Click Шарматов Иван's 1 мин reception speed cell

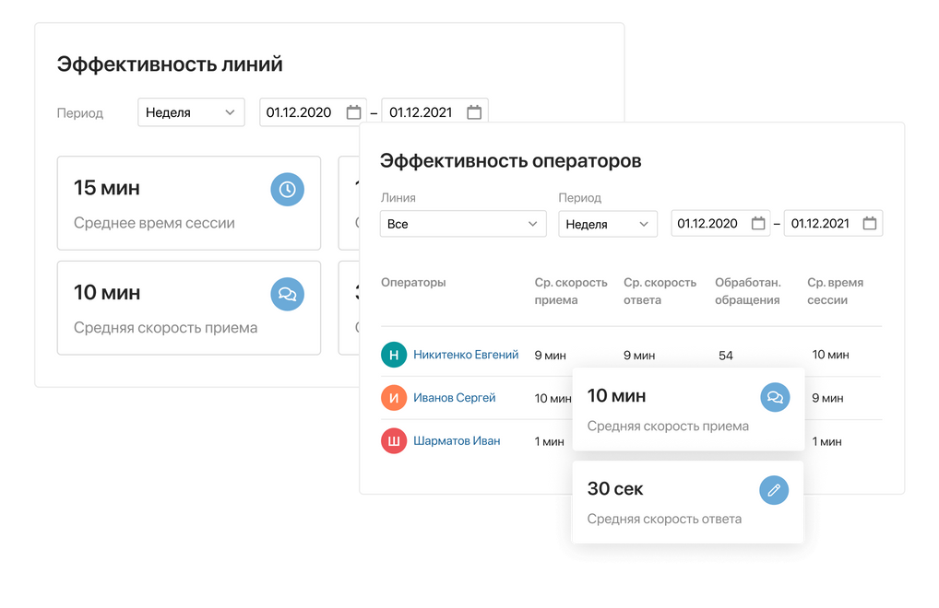pyautogui.click(x=549, y=442)
